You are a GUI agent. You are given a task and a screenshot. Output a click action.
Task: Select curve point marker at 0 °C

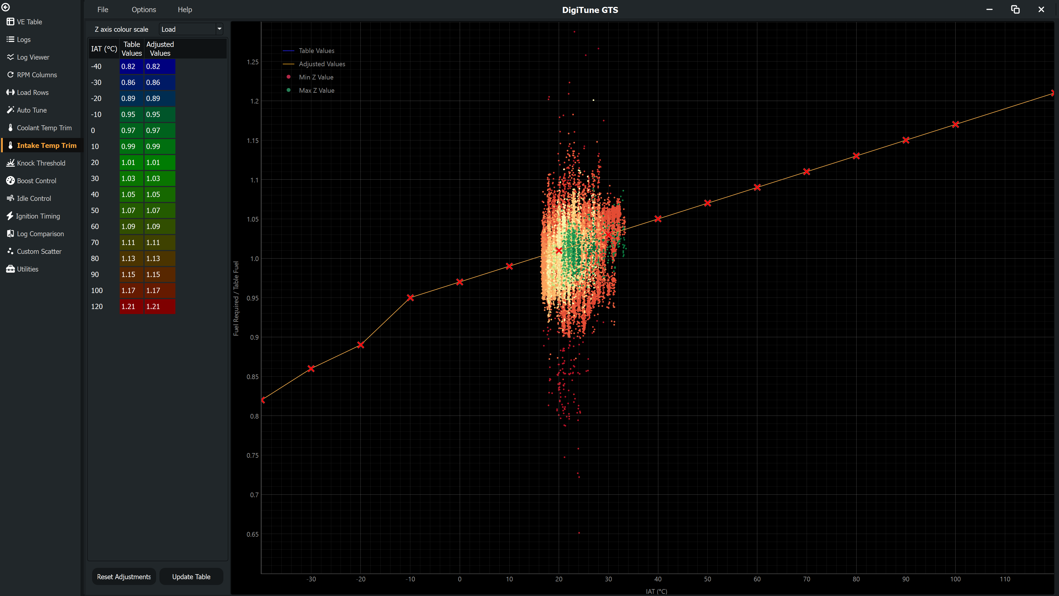point(460,282)
